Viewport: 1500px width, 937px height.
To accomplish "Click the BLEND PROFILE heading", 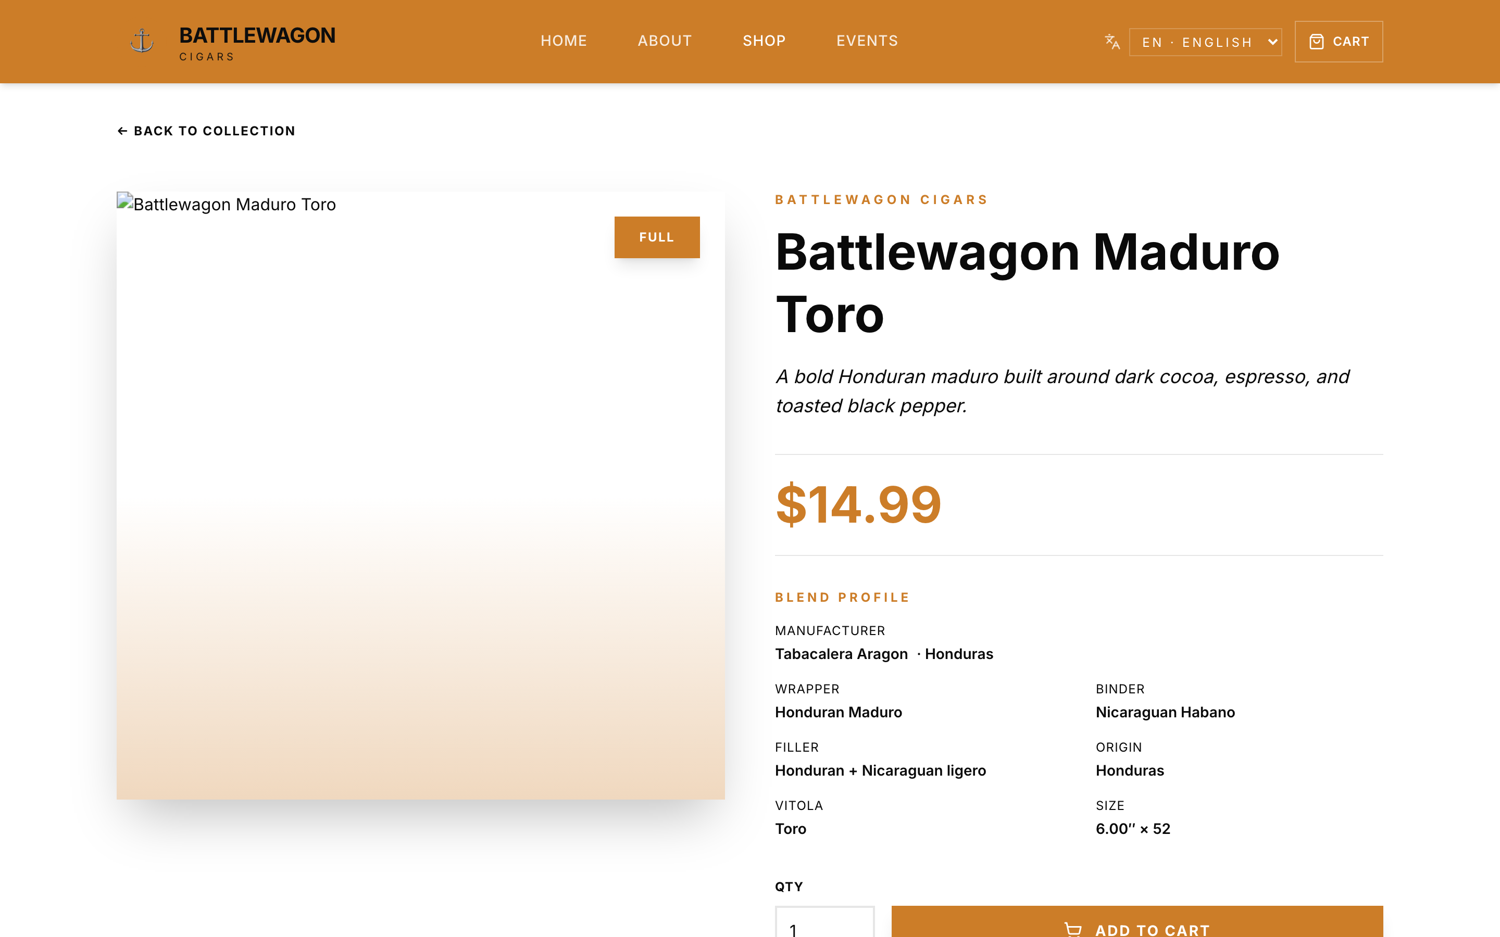I will tap(842, 598).
